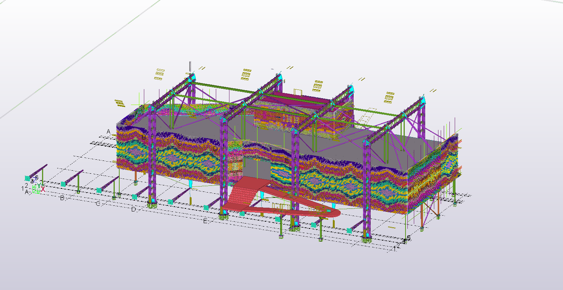Viewport: 563px width, 290px height.
Task: Select the gray doorway opening above stairs
Action: tap(257, 167)
